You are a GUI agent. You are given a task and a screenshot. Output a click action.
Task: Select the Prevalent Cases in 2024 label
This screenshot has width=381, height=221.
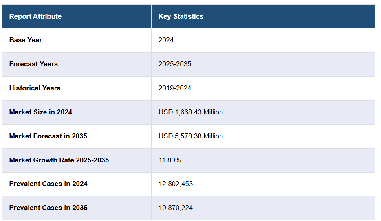point(48,184)
